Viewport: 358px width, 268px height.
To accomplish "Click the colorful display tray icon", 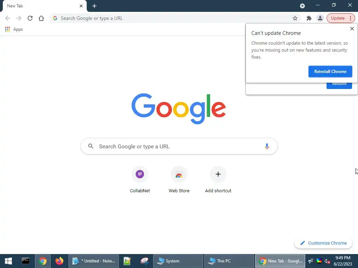I will [x=319, y=261].
